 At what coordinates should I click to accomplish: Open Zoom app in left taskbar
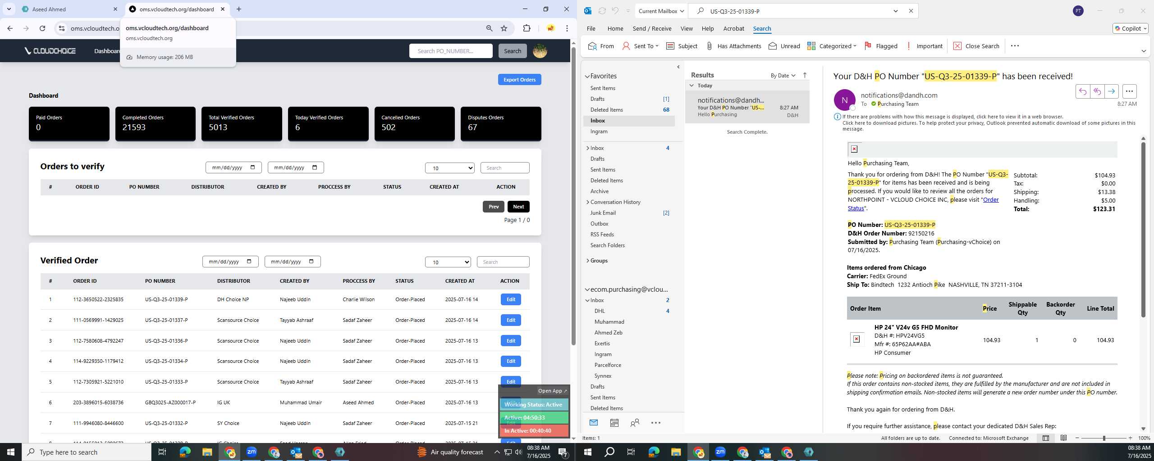[x=252, y=452]
